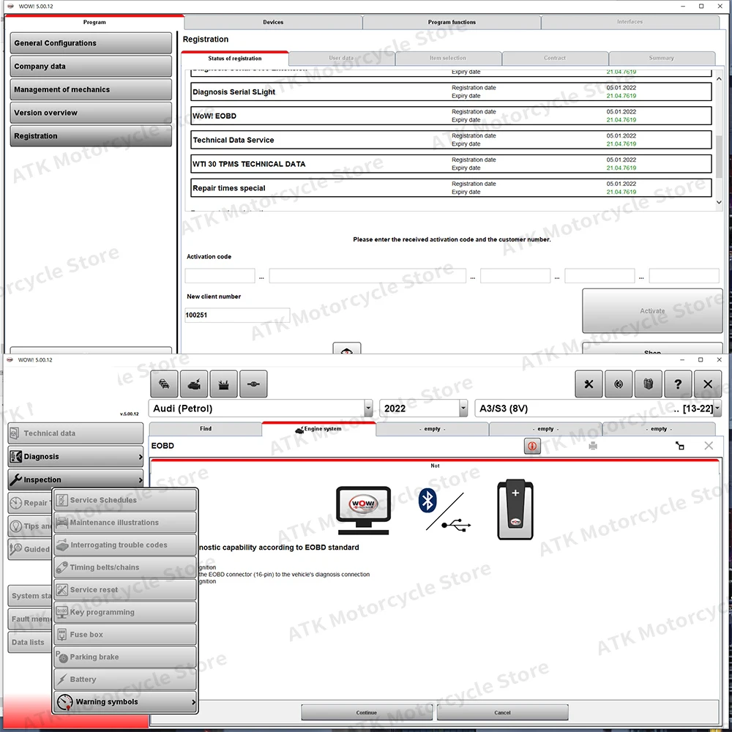
Task: Switch to the User data registration tab
Action: tap(342, 59)
